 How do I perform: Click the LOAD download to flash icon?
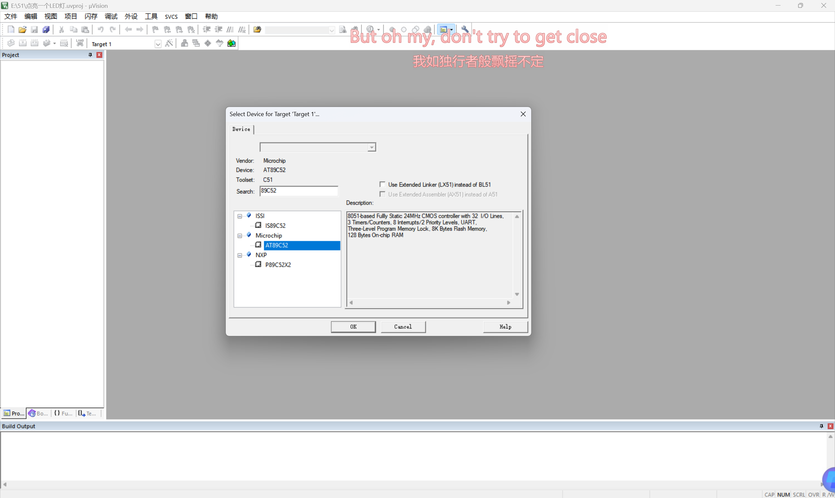click(80, 43)
